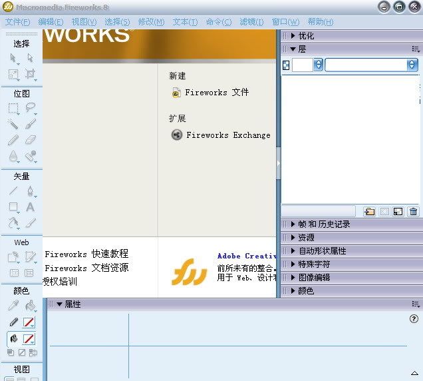This screenshot has height=381, width=423.
Task: Select the Lasso tool
Action: [30, 108]
